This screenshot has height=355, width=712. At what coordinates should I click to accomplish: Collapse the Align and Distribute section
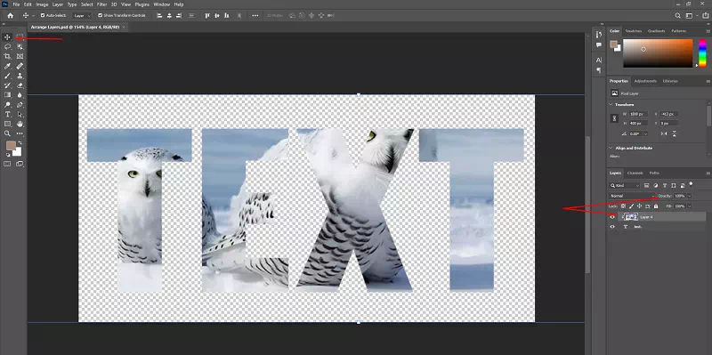(611, 148)
